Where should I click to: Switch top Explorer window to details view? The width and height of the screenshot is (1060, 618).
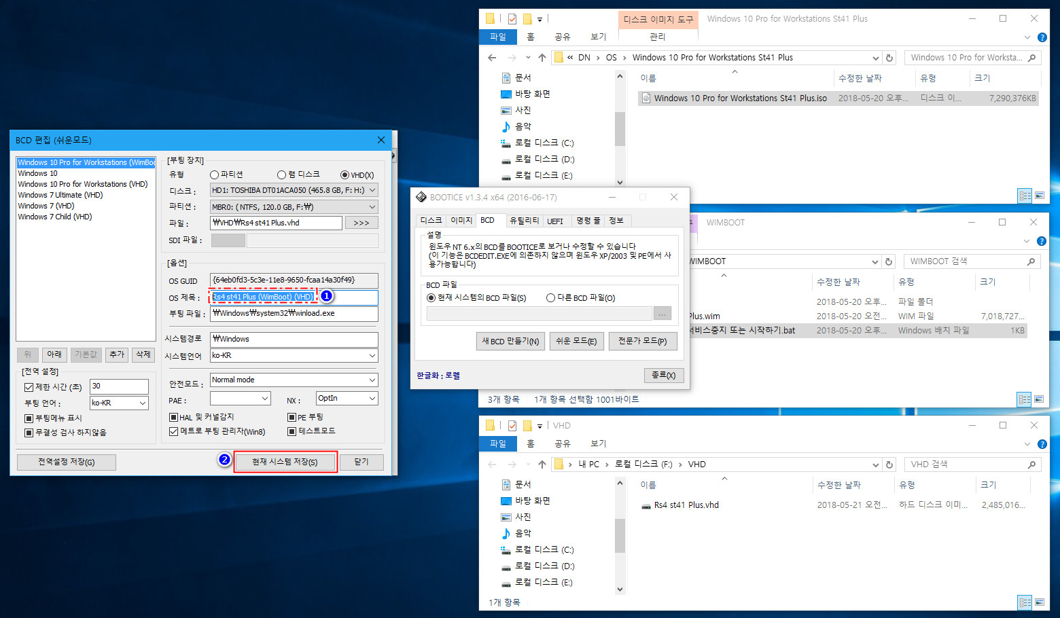coord(1025,196)
